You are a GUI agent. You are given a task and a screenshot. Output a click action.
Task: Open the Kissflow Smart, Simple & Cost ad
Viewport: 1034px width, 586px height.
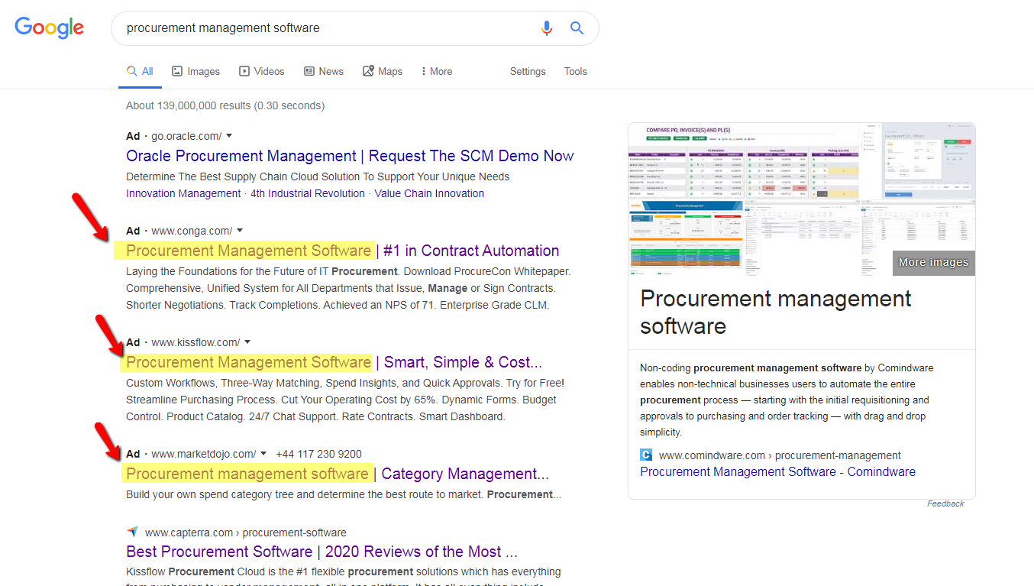point(334,362)
